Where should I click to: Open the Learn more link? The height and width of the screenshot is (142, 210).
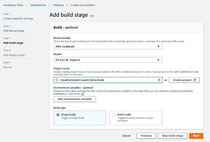[74, 94]
